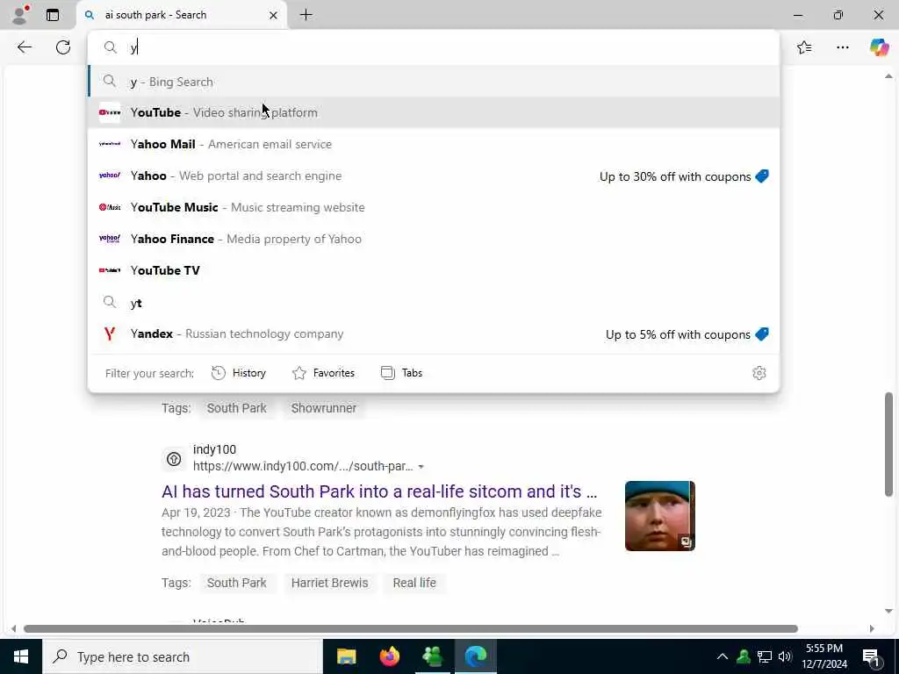Close the 'ai south park - Search' tab
Image resolution: width=899 pixels, height=674 pixels.
click(x=274, y=16)
